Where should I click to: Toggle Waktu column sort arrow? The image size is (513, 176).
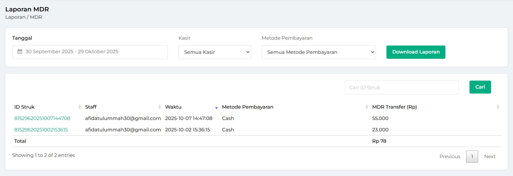pyautogui.click(x=216, y=107)
